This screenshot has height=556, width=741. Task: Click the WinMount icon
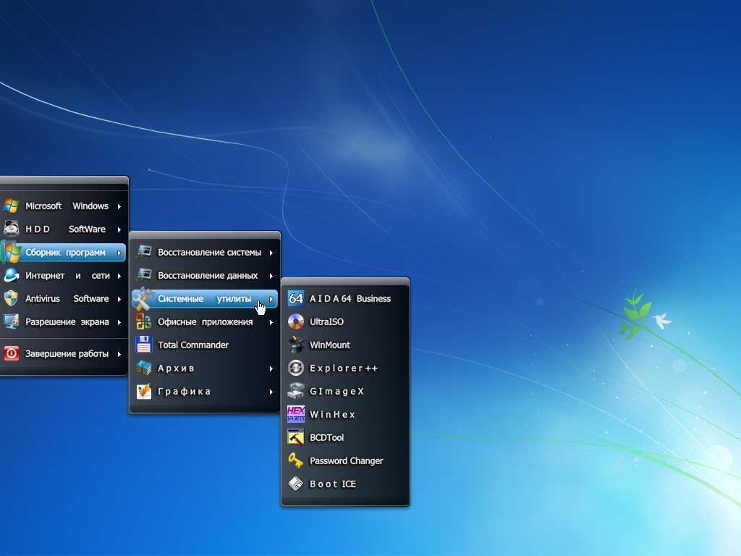pos(296,345)
